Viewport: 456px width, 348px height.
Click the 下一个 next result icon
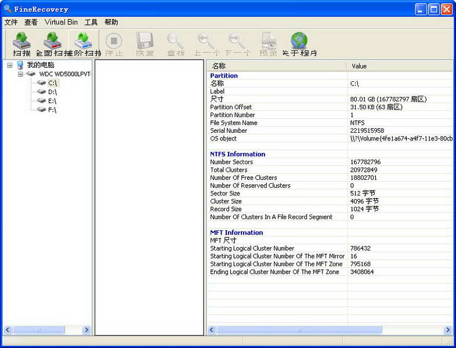(x=237, y=44)
